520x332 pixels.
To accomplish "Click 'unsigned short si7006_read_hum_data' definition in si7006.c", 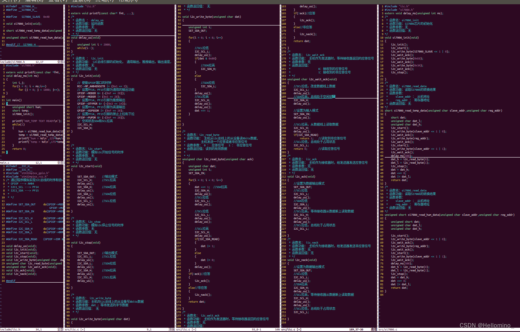I will coord(450,215).
